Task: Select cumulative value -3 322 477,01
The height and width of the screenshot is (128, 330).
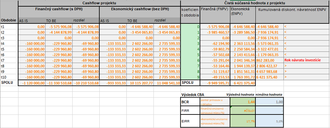Action: pos(270,49)
